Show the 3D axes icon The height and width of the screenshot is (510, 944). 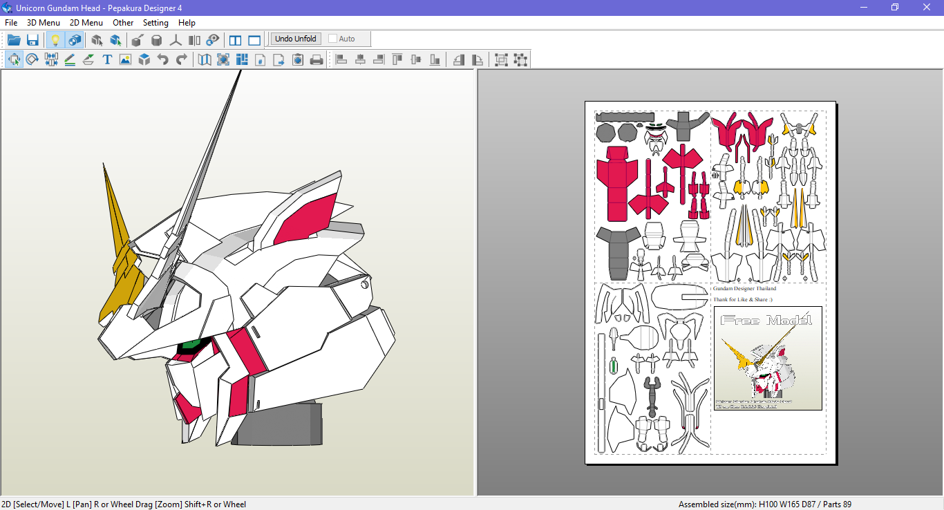(x=176, y=40)
